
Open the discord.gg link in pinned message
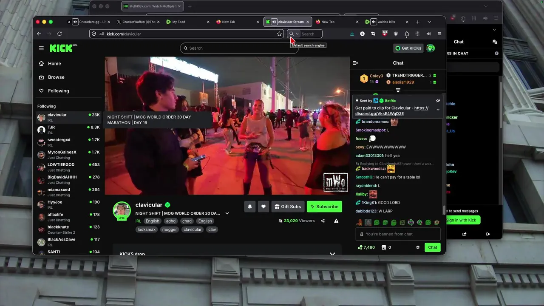391,111
